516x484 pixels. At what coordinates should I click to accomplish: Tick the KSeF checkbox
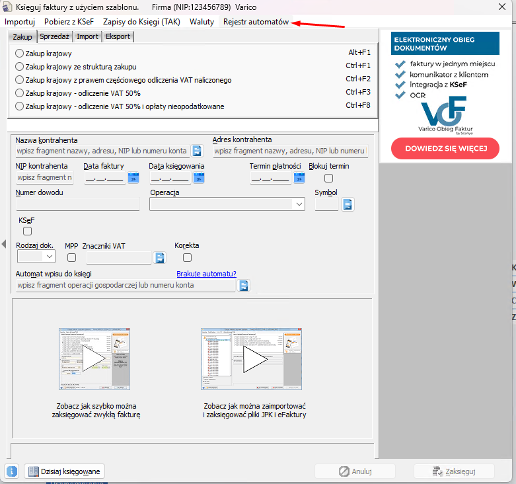pos(27,231)
